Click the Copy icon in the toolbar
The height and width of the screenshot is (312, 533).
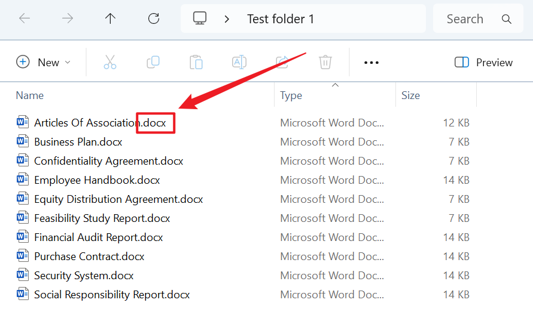click(153, 63)
